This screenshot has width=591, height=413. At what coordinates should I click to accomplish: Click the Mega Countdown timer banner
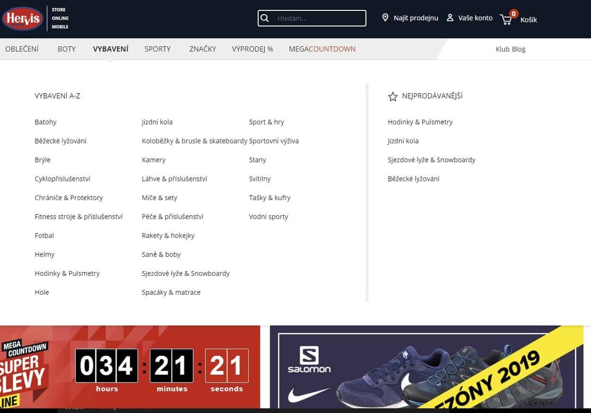pyautogui.click(x=130, y=367)
